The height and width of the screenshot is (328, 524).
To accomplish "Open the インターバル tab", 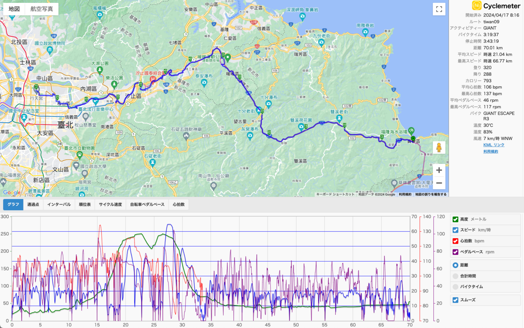I will coord(59,204).
